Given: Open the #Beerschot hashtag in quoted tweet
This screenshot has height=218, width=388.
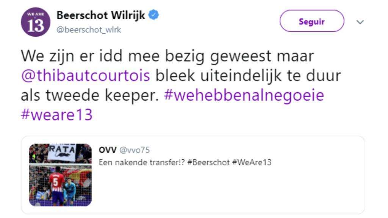Looking at the screenshot, I should (x=209, y=162).
